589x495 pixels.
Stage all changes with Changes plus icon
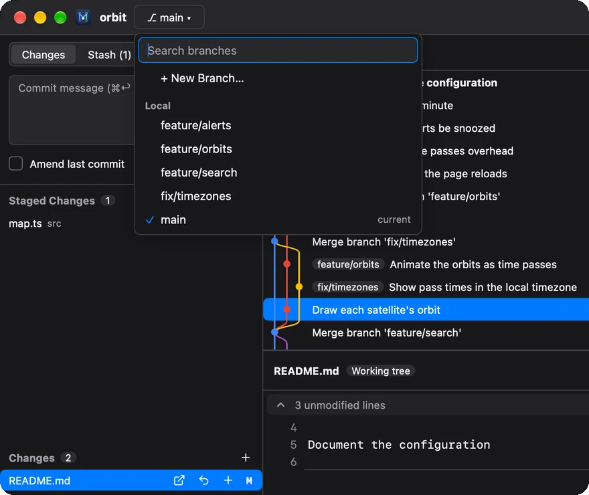(x=246, y=458)
